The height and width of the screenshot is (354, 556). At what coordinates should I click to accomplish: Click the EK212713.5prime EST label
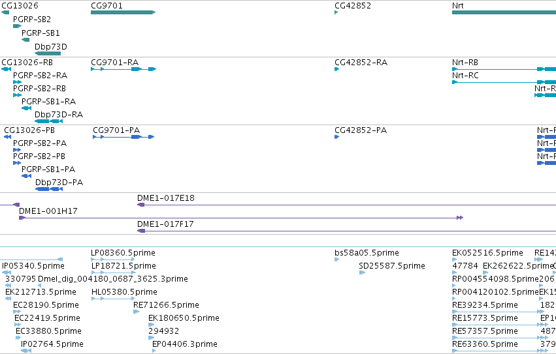click(x=41, y=293)
